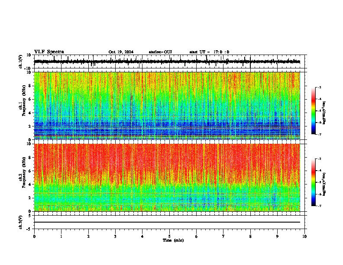This screenshot has width=343, height=265.
Task: Click time axis tick label "8"
Action: 250,236
